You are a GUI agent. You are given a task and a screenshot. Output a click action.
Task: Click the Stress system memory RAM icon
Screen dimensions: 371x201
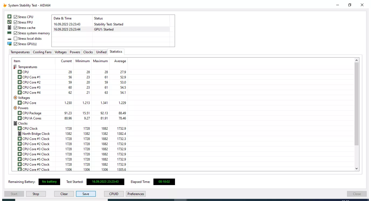click(x=9, y=33)
